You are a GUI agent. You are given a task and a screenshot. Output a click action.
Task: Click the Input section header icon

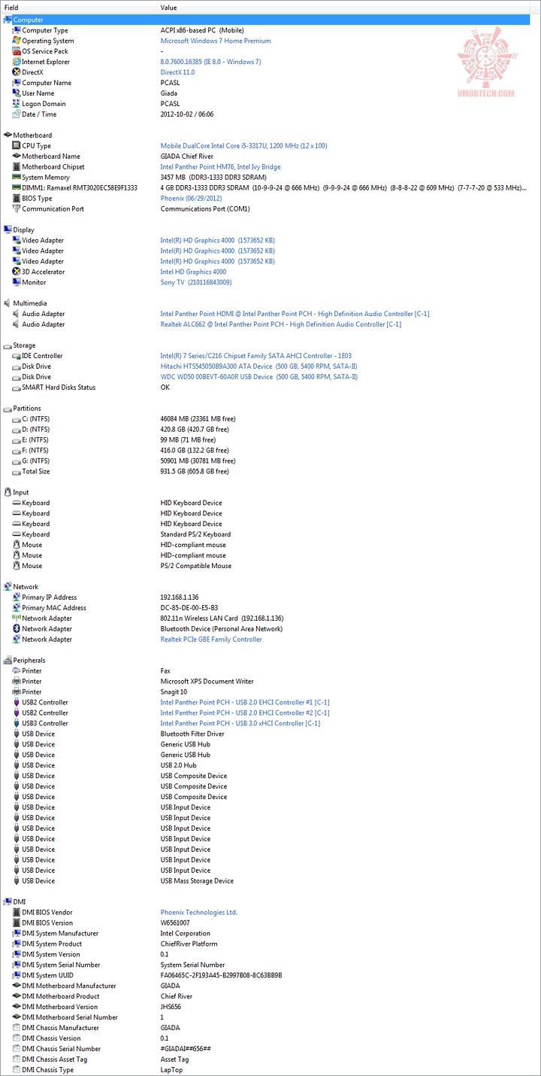pyautogui.click(x=8, y=492)
